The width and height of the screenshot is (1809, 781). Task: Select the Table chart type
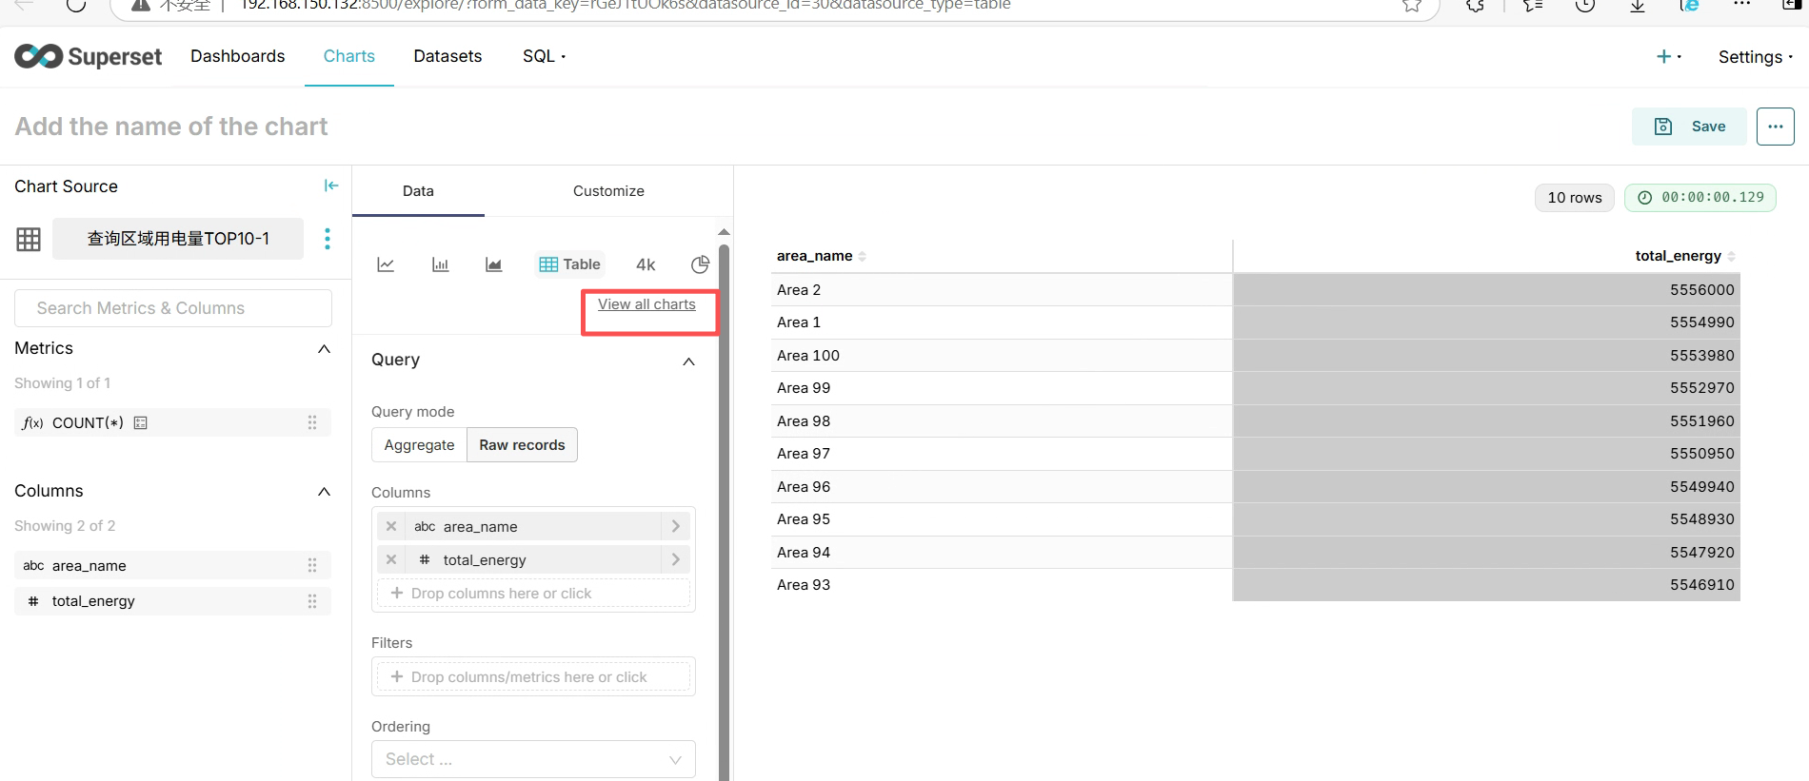click(569, 264)
